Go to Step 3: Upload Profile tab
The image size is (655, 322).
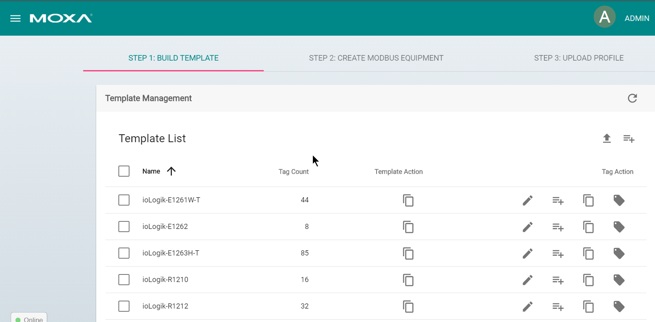(x=579, y=58)
